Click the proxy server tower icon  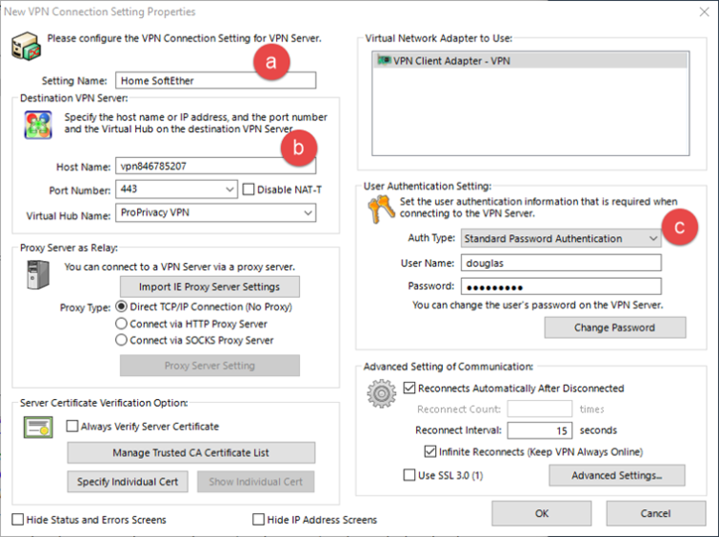point(37,277)
